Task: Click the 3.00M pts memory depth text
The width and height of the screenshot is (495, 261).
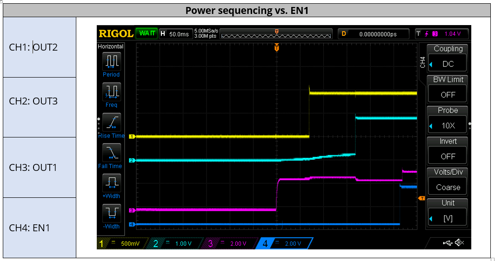Action: [x=205, y=36]
